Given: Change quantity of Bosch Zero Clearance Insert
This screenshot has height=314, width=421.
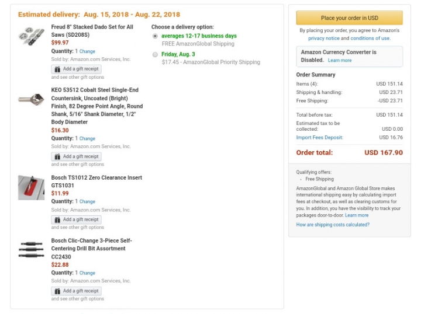Looking at the screenshot, I should [x=87, y=202].
